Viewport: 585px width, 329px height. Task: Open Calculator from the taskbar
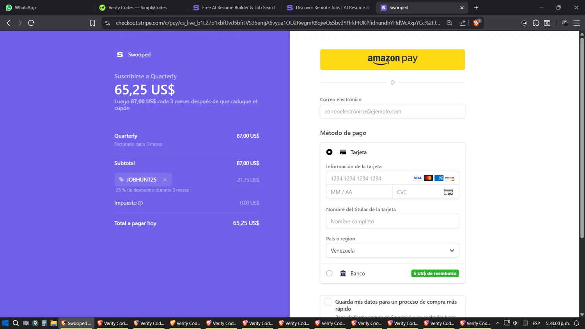click(x=44, y=323)
